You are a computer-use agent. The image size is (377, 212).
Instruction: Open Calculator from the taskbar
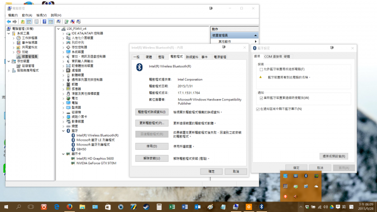pos(159,207)
